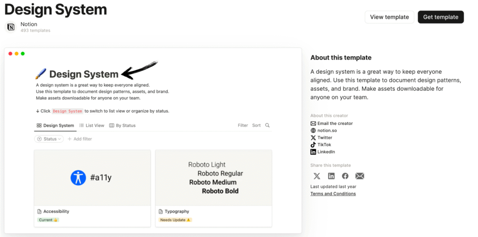Open the Email the creator link
The height and width of the screenshot is (237, 478).
point(335,123)
